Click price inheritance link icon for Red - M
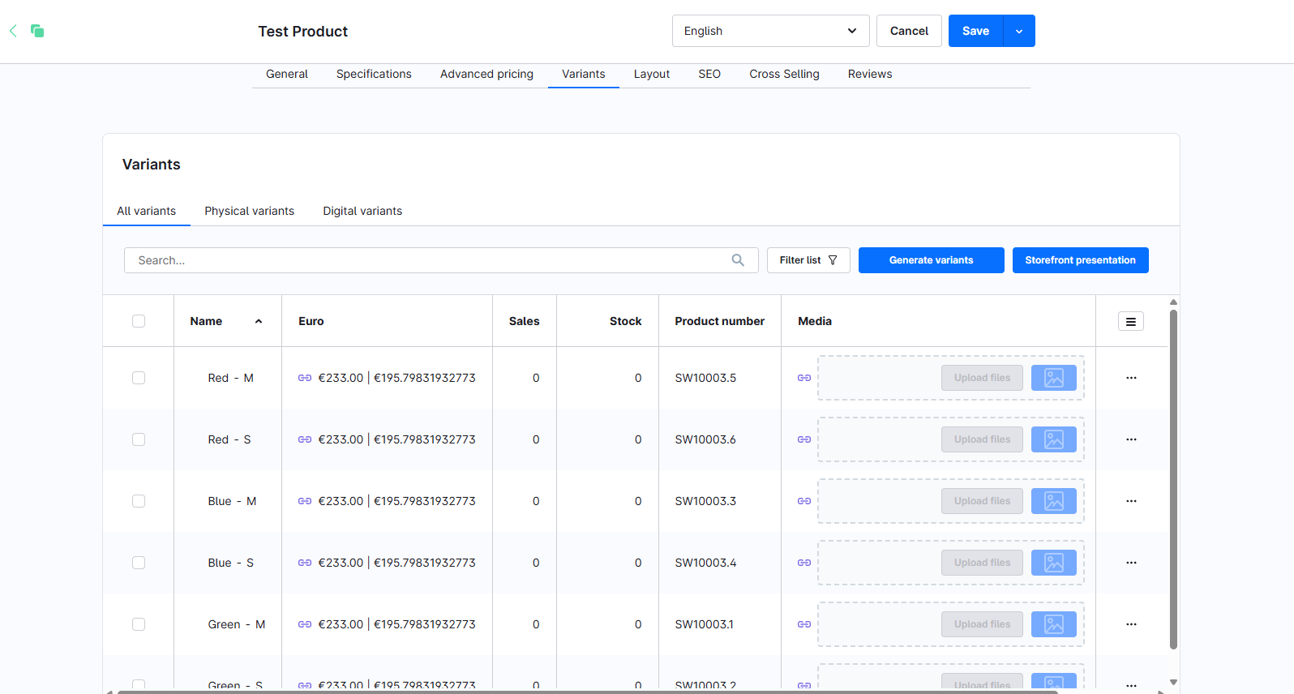 pyautogui.click(x=305, y=378)
